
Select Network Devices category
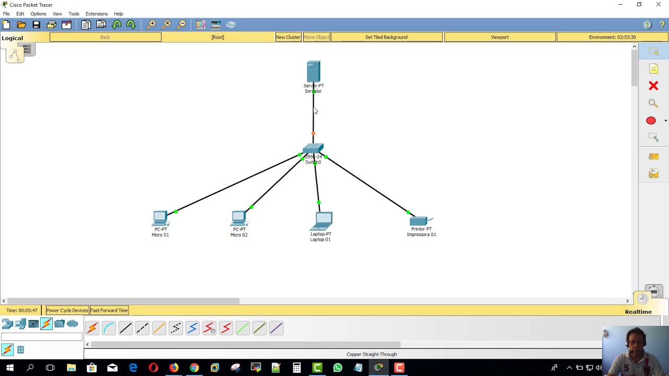[7, 324]
